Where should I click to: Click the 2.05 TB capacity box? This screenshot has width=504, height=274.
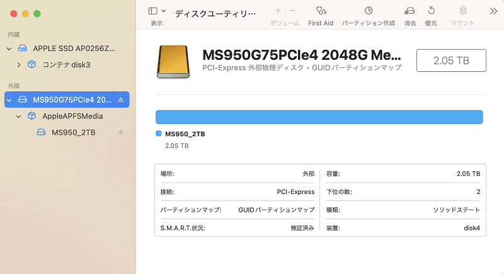click(x=451, y=60)
